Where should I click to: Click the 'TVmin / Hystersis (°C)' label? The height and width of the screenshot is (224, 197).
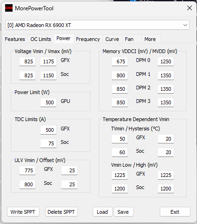click(x=136, y=129)
